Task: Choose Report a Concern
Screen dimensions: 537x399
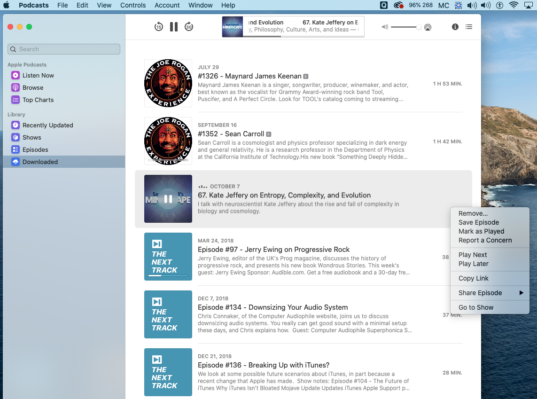Action: coord(490,240)
